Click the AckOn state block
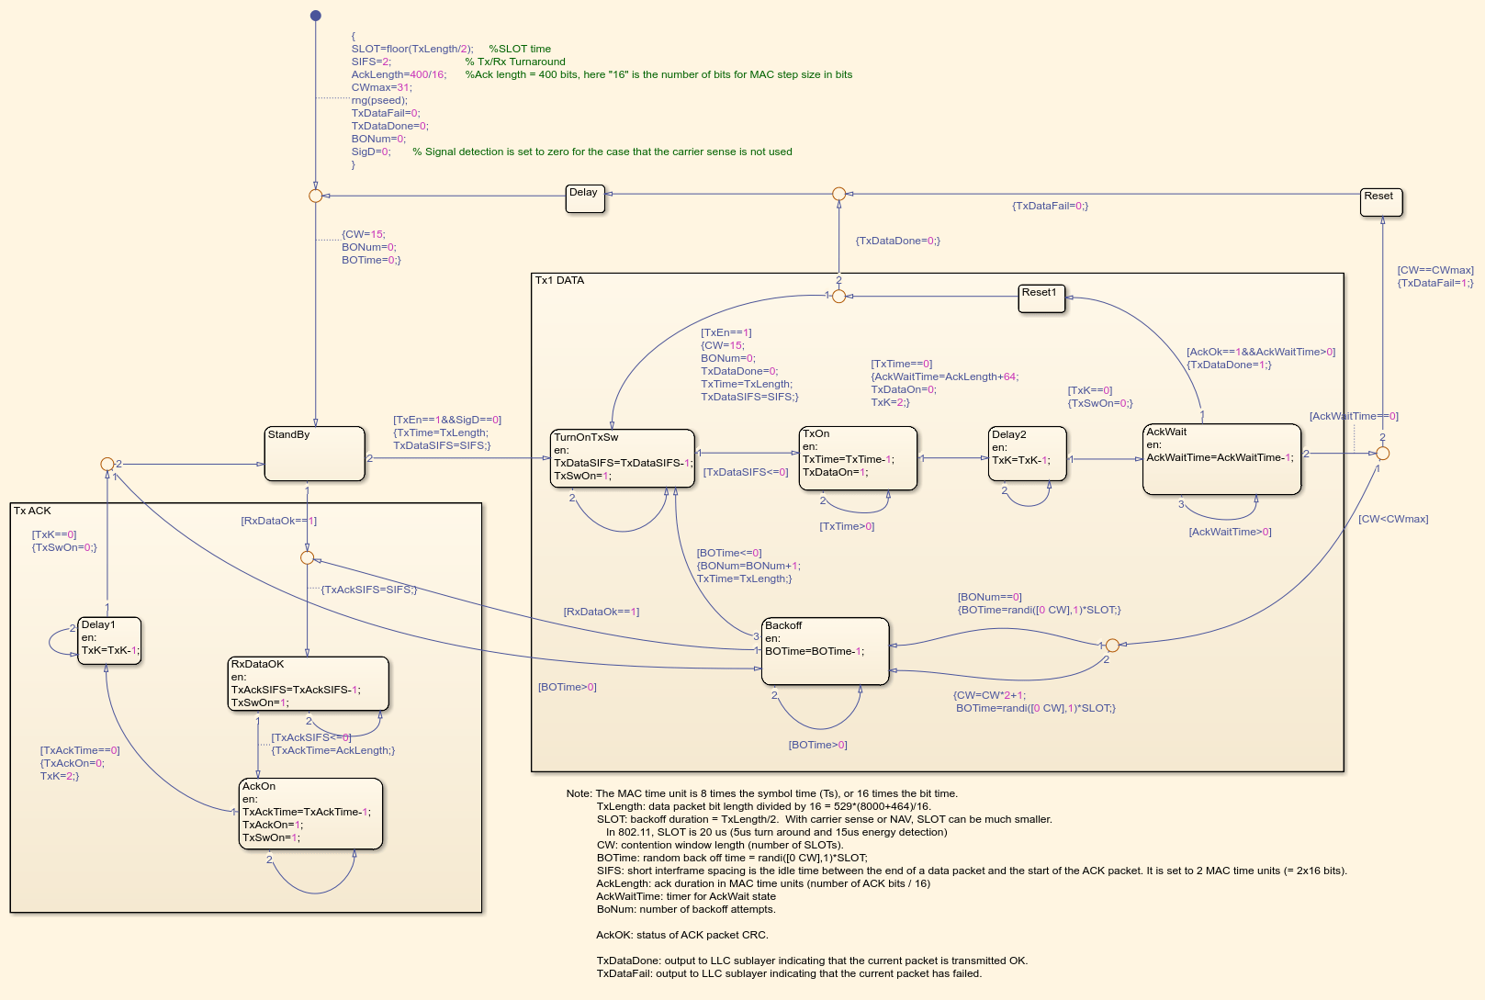 click(310, 814)
